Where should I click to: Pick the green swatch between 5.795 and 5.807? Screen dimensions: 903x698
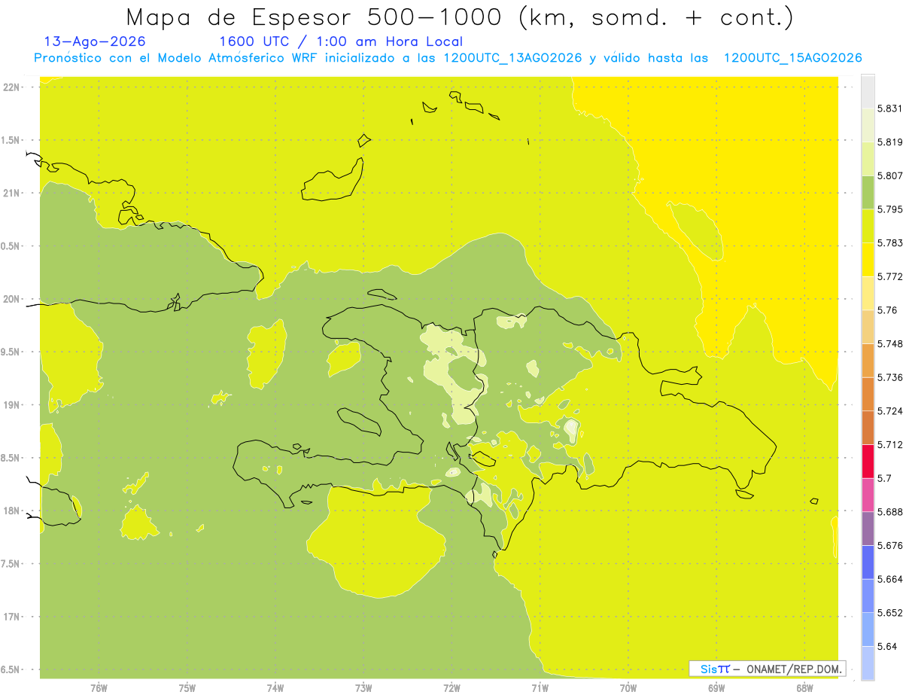point(868,192)
